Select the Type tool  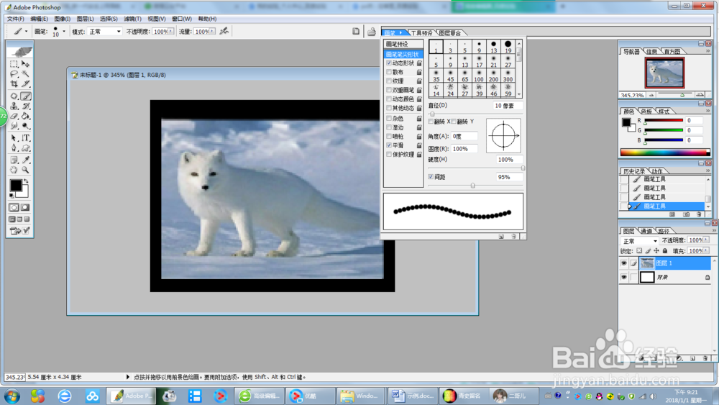(x=26, y=138)
